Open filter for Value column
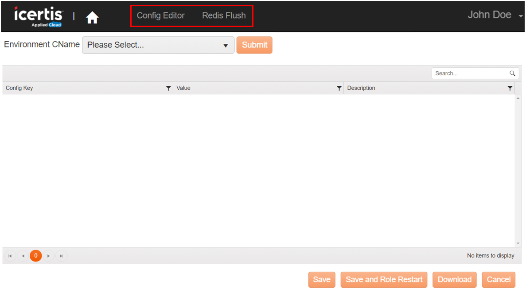 point(339,89)
